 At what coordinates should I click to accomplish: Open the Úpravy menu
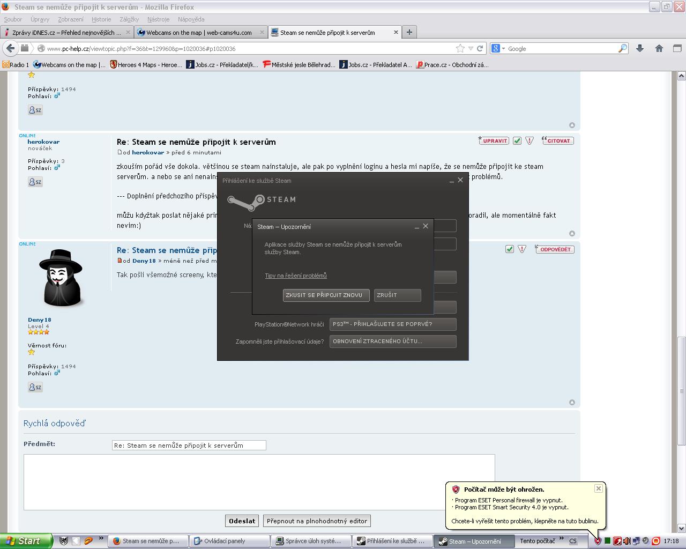point(40,19)
